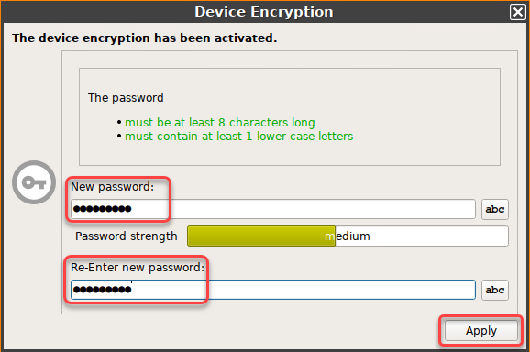Image resolution: width=530 pixels, height=352 pixels.
Task: Focus the Re-Enter new password field
Action: point(273,290)
